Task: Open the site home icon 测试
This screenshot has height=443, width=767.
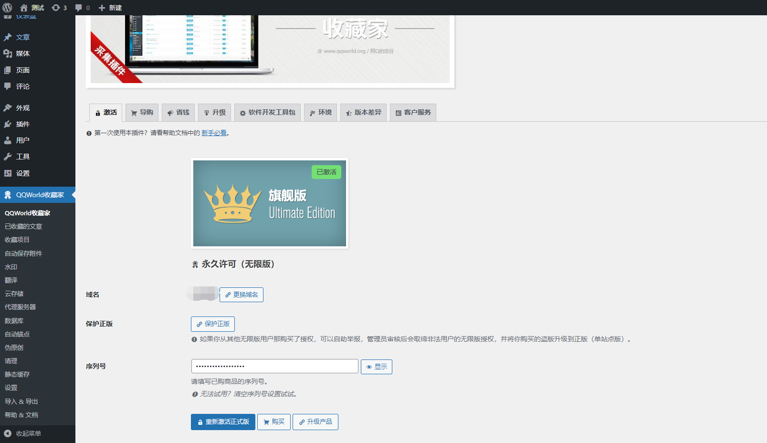Action: (32, 8)
